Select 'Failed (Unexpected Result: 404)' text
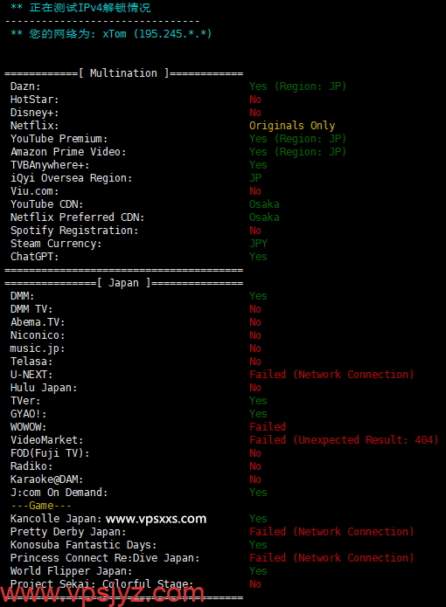 pos(344,440)
